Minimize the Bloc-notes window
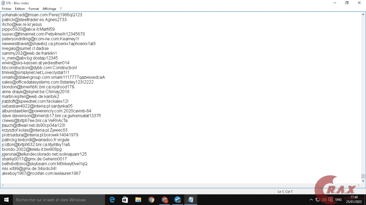Image resolution: width=366 pixels, height=205 pixels. coord(335,3)
